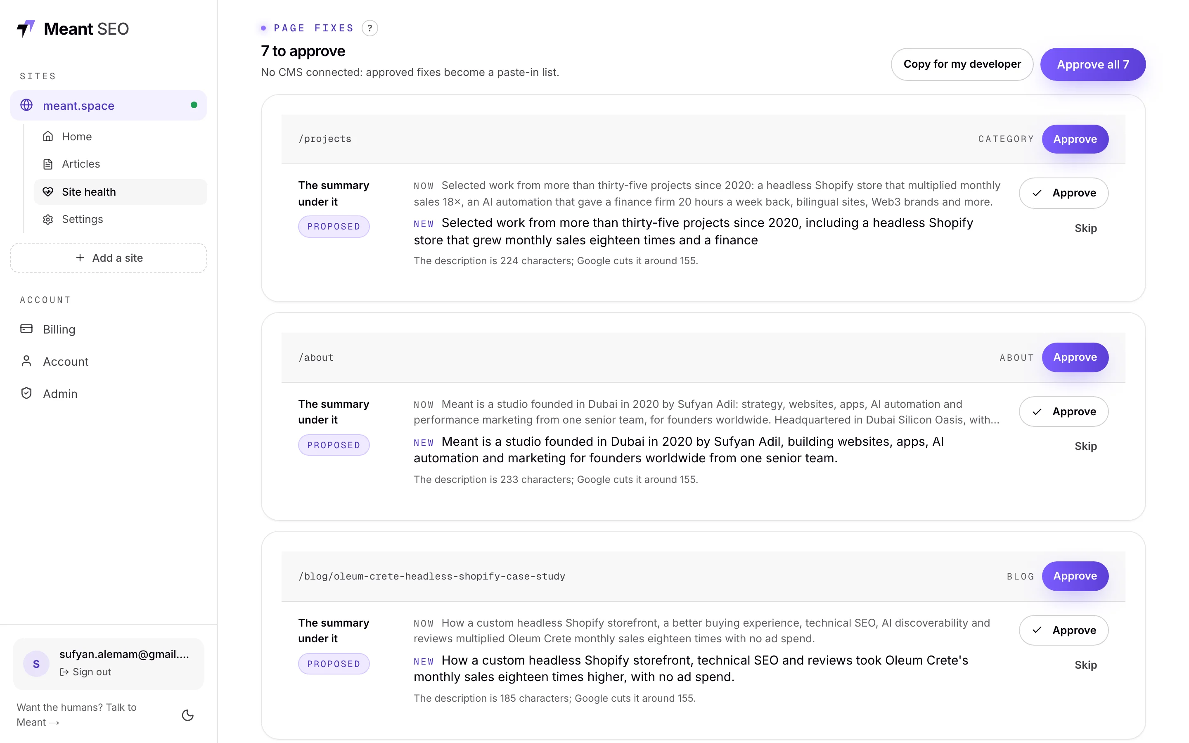The width and height of the screenshot is (1189, 743).
Task: Approve the Oleum Crete summary fix
Action: pyautogui.click(x=1064, y=630)
